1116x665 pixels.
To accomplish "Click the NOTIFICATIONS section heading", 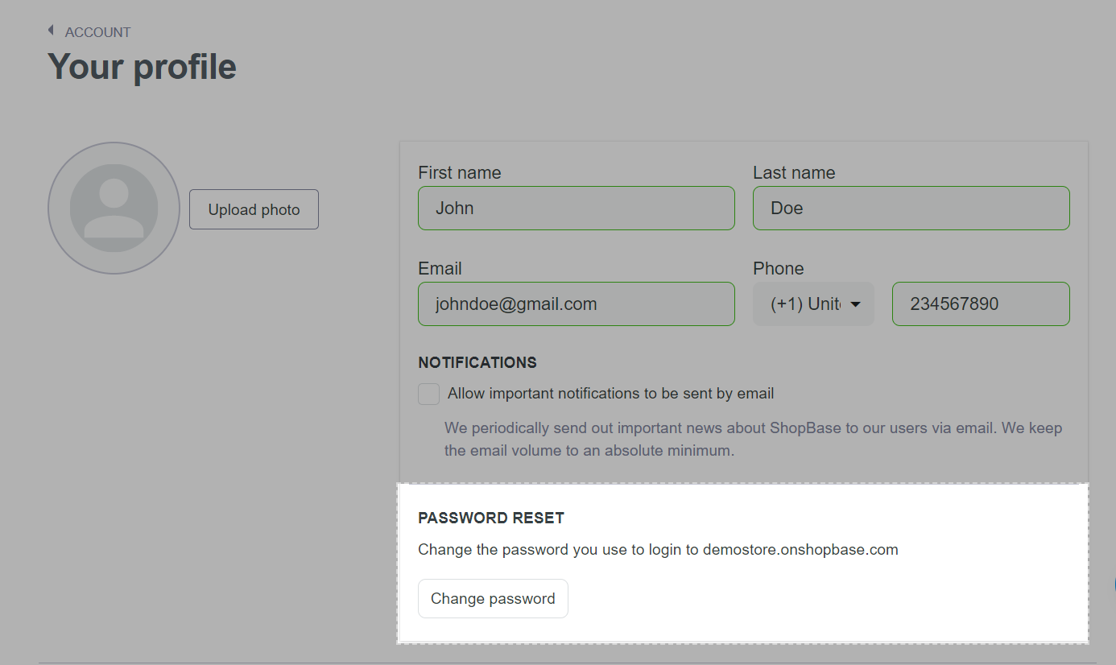I will (477, 362).
